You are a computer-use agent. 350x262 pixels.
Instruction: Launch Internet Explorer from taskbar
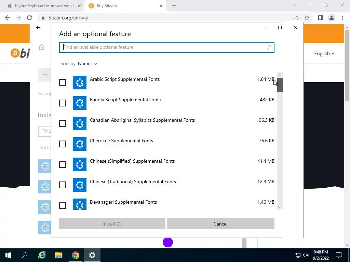(x=42, y=255)
